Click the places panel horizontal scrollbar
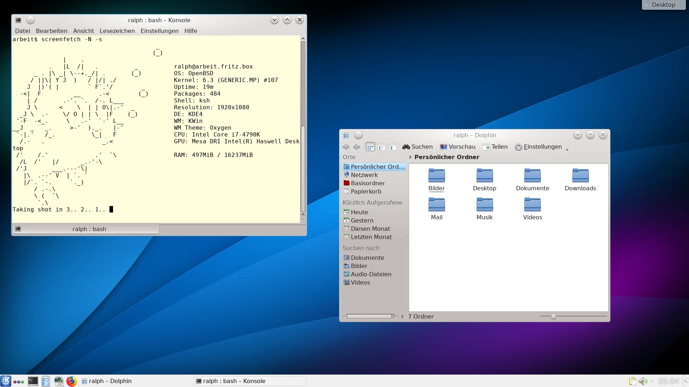Image resolution: width=689 pixels, height=387 pixels. pyautogui.click(x=369, y=316)
